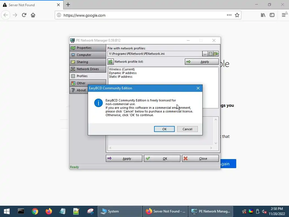
Task: Open the green notepad icon in taskbar
Action: [76, 211]
